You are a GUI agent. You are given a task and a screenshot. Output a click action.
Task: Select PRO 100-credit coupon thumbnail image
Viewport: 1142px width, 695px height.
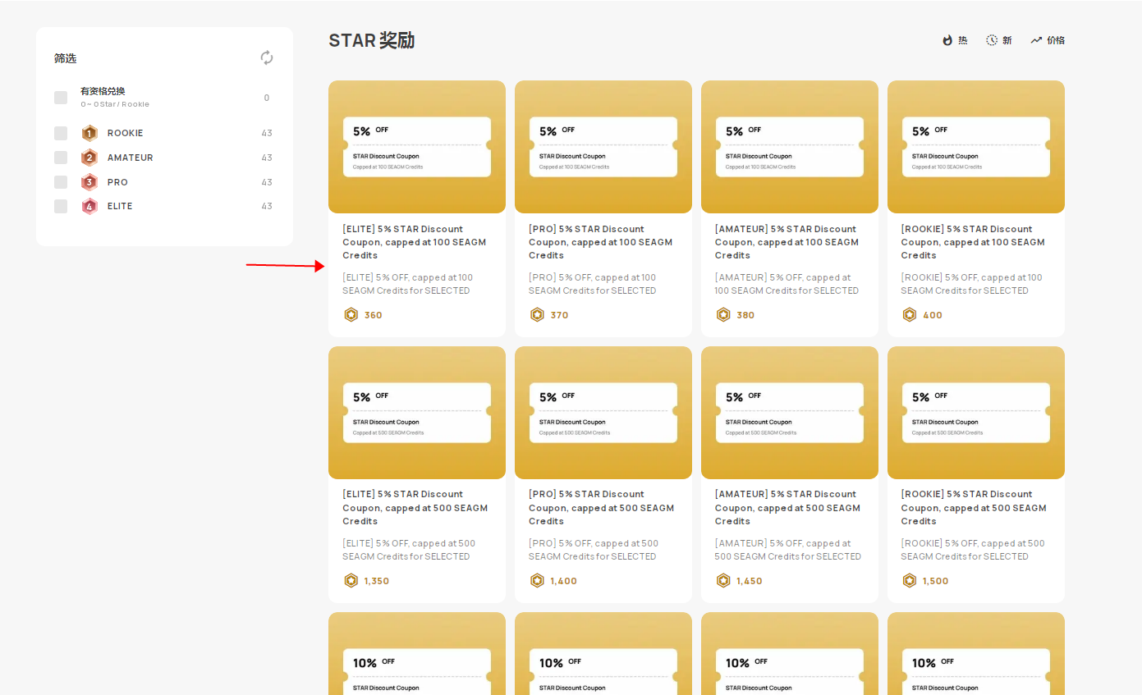603,147
